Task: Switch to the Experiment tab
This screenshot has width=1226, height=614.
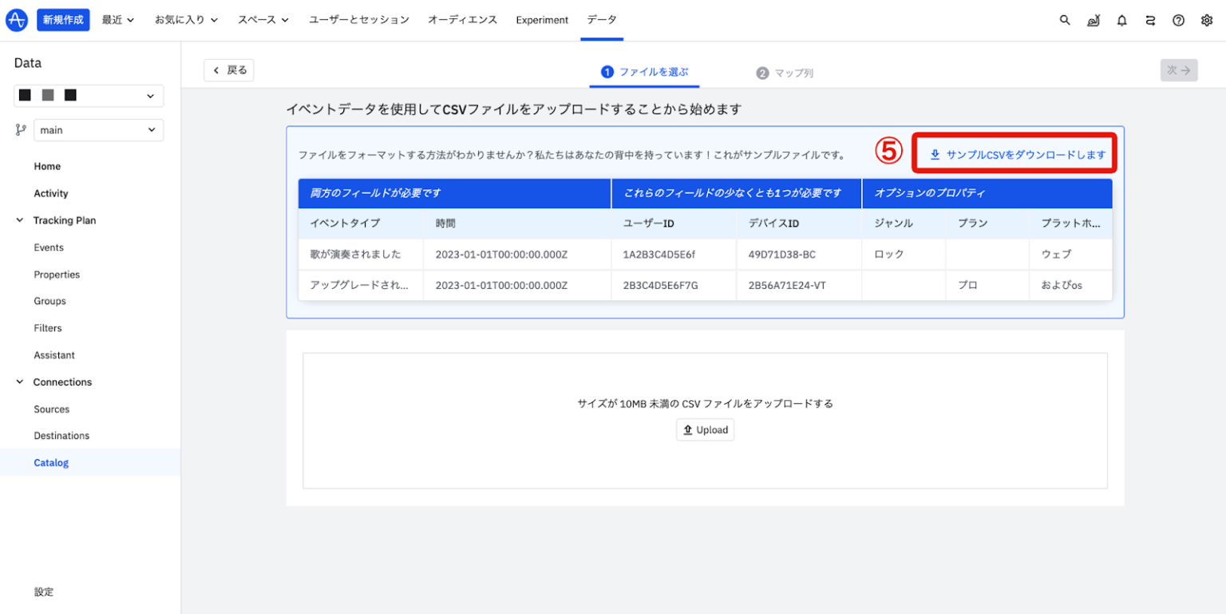Action: tap(542, 20)
